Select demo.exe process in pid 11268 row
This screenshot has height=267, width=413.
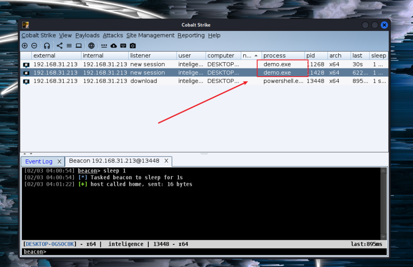[277, 64]
